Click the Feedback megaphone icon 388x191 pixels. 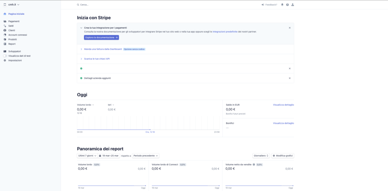tap(263, 5)
